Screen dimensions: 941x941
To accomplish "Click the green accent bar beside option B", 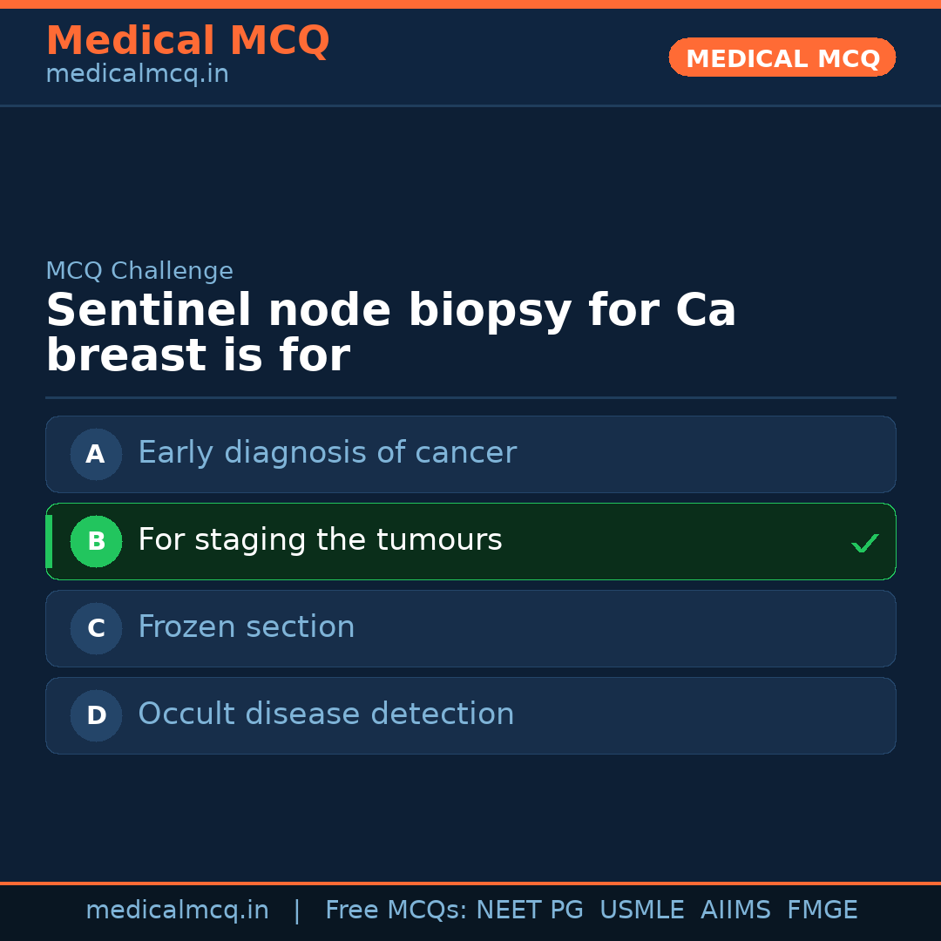I will pyautogui.click(x=49, y=541).
